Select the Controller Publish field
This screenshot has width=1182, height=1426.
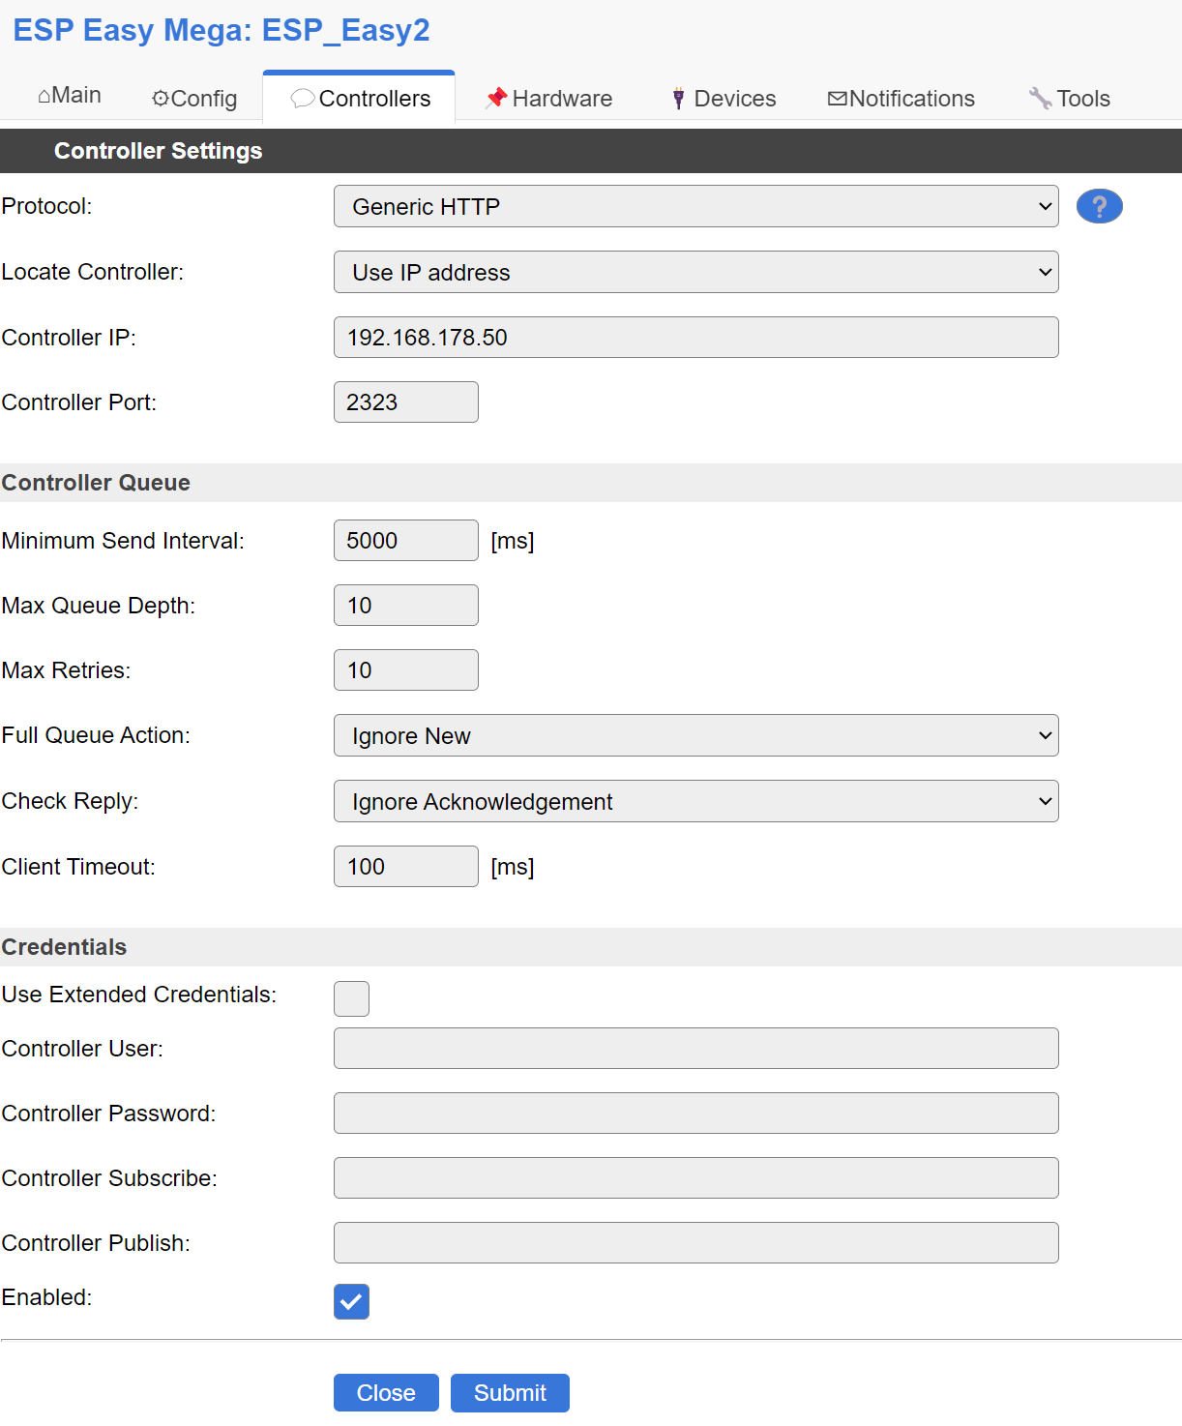coord(696,1242)
